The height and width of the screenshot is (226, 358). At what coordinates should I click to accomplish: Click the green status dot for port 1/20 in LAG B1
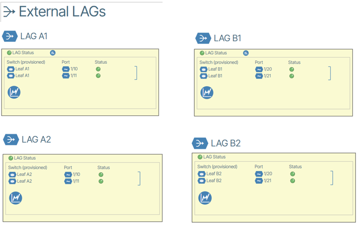(x=292, y=69)
